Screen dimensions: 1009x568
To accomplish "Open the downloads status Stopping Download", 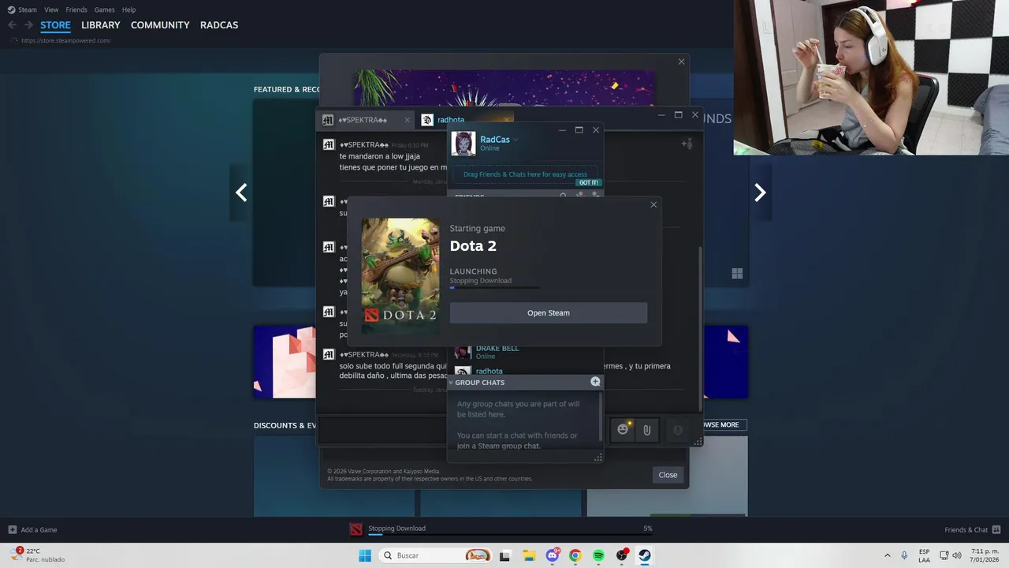I will 397,528.
